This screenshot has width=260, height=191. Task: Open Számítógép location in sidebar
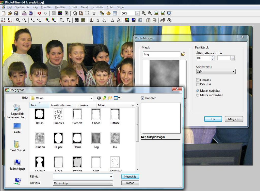[17, 165]
